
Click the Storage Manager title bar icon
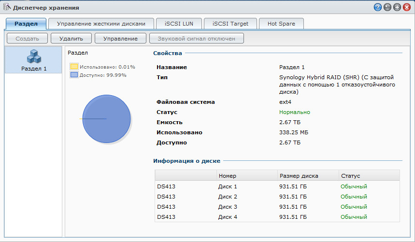[x=7, y=7]
